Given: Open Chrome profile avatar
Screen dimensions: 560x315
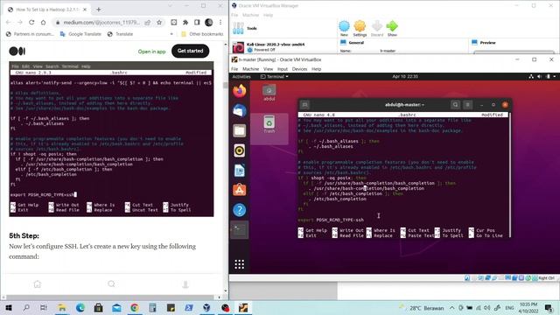Looking at the screenshot, I should (x=209, y=22).
